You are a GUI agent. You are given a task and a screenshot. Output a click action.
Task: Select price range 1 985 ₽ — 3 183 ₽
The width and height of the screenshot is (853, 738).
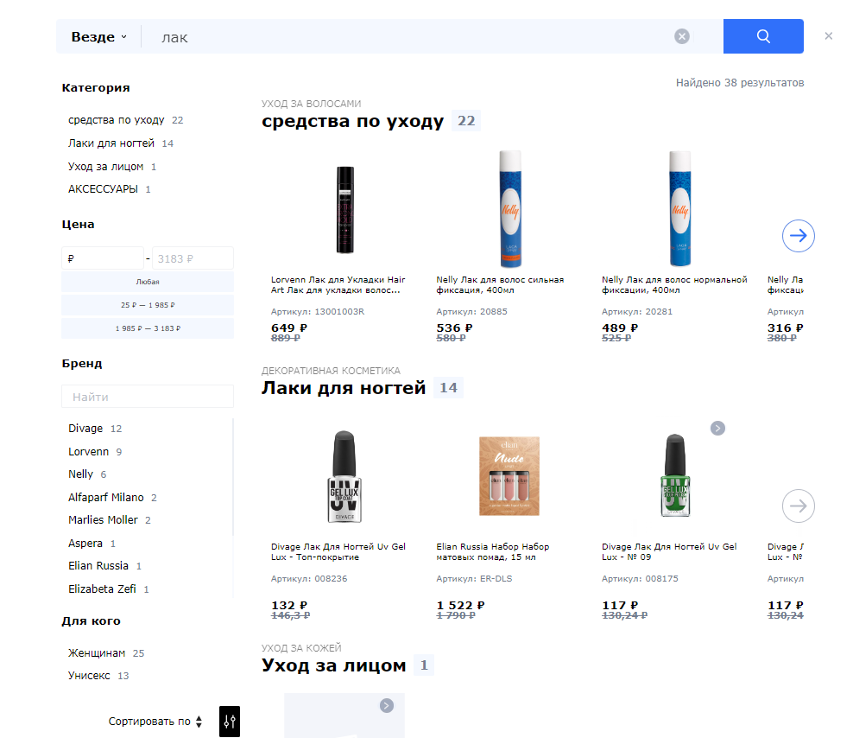point(148,328)
